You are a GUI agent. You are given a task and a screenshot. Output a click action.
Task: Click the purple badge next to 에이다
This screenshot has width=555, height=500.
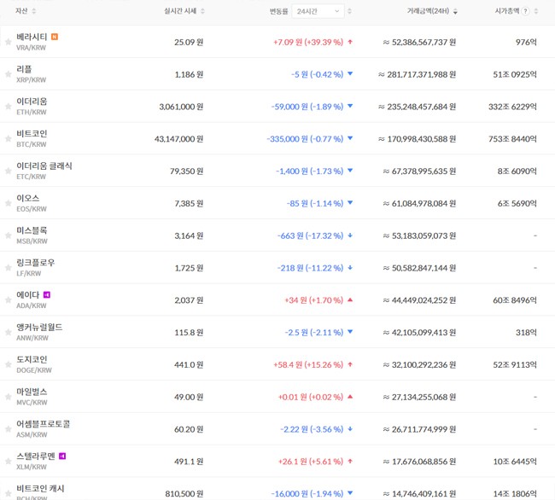pos(47,294)
